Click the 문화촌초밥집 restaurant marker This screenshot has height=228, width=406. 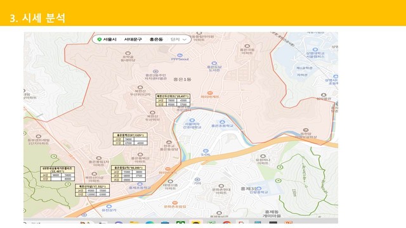tap(175, 203)
